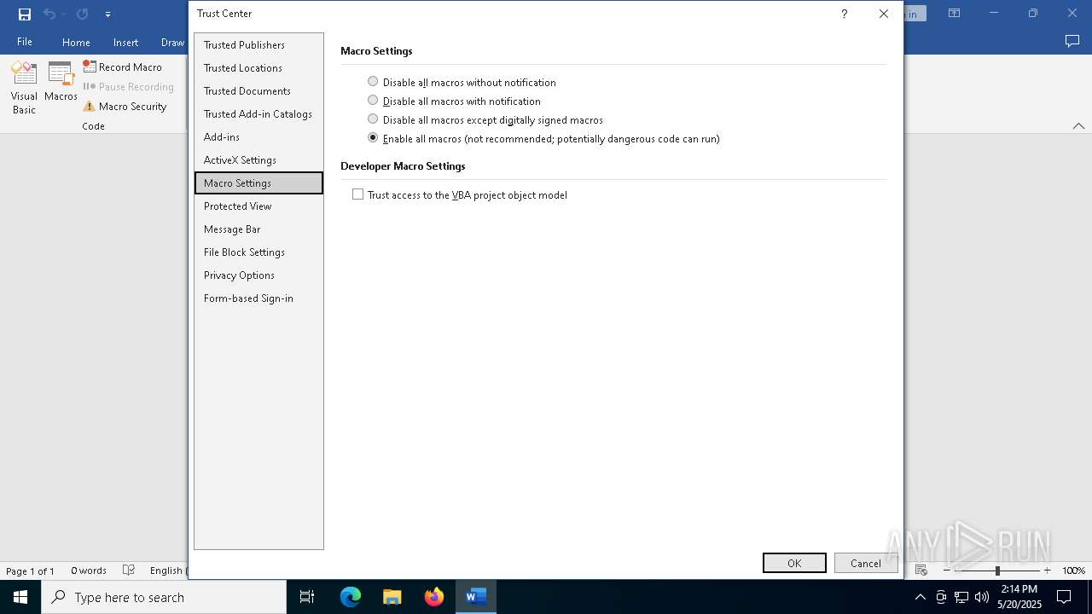Screen dimensions: 1092x614
Task: Switch to Insert ribbon tab
Action: [x=125, y=42]
